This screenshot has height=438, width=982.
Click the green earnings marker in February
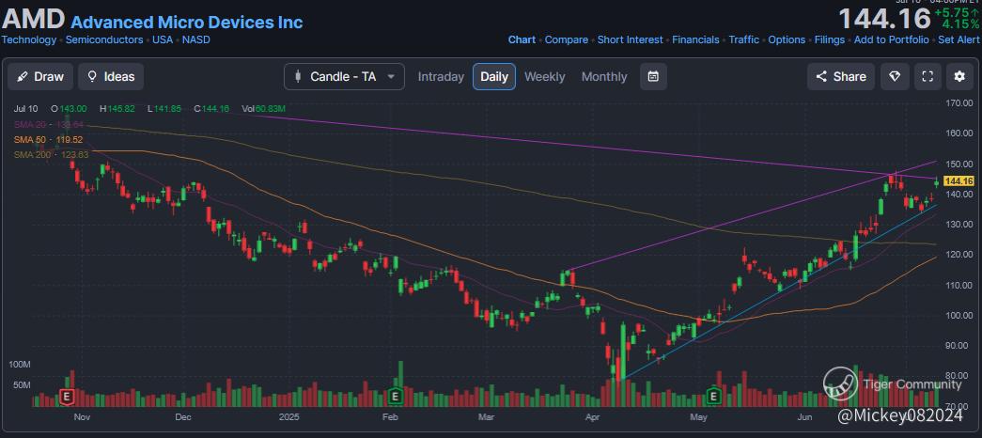click(x=397, y=397)
